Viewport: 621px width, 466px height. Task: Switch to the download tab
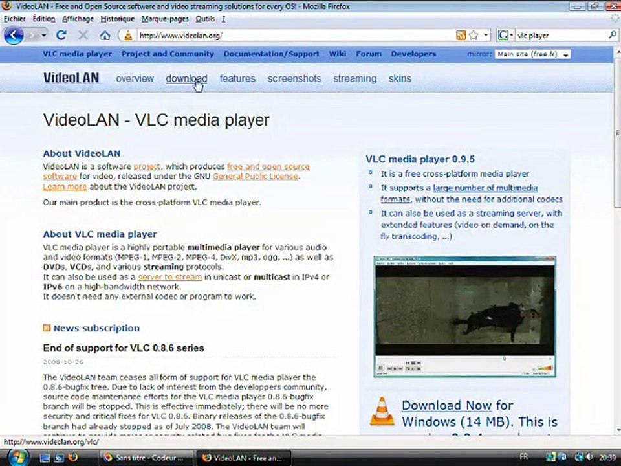pyautogui.click(x=186, y=78)
